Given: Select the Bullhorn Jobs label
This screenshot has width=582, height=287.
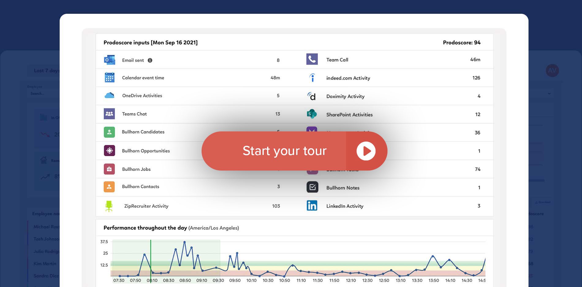Looking at the screenshot, I should (x=136, y=169).
